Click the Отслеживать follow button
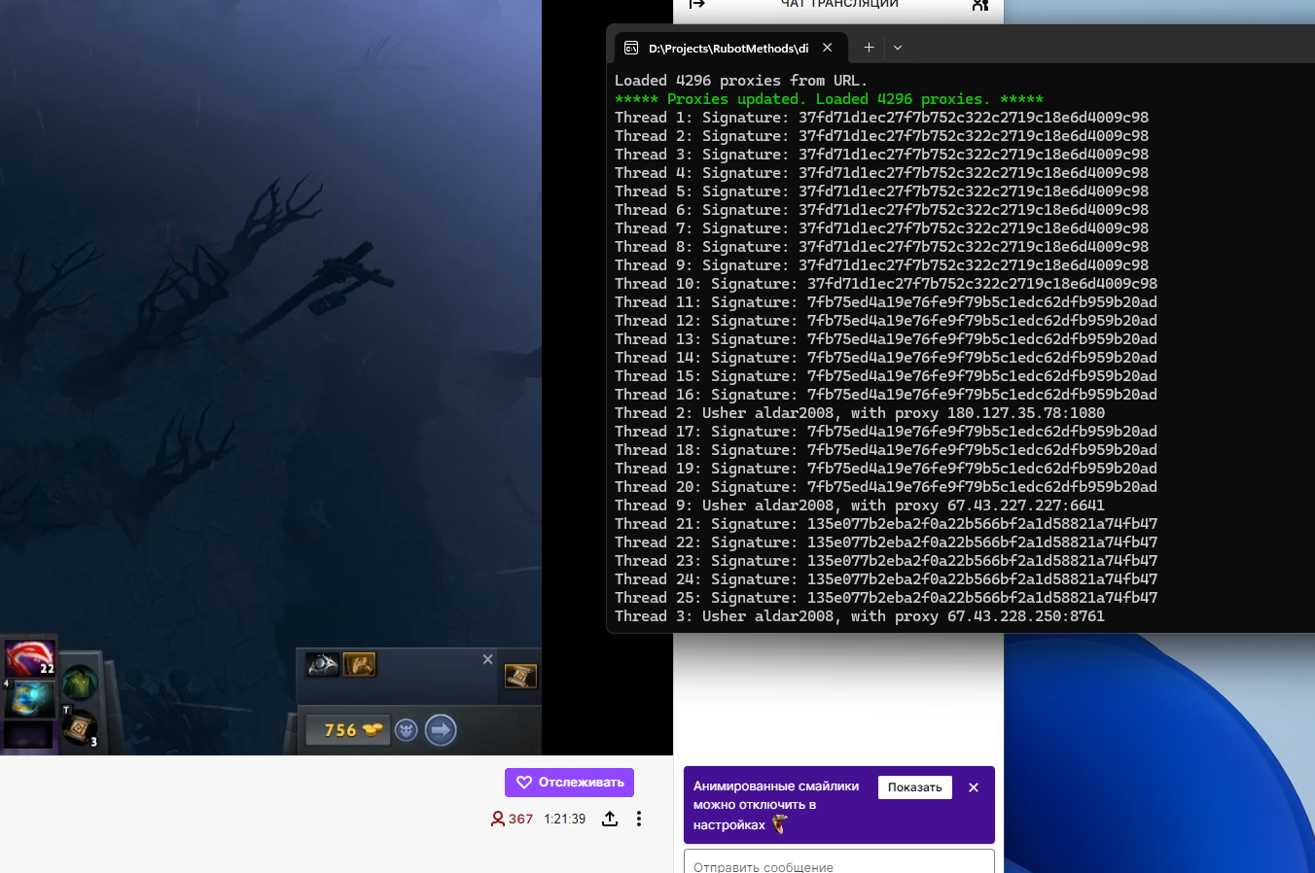The image size is (1315, 873). pyautogui.click(x=569, y=783)
